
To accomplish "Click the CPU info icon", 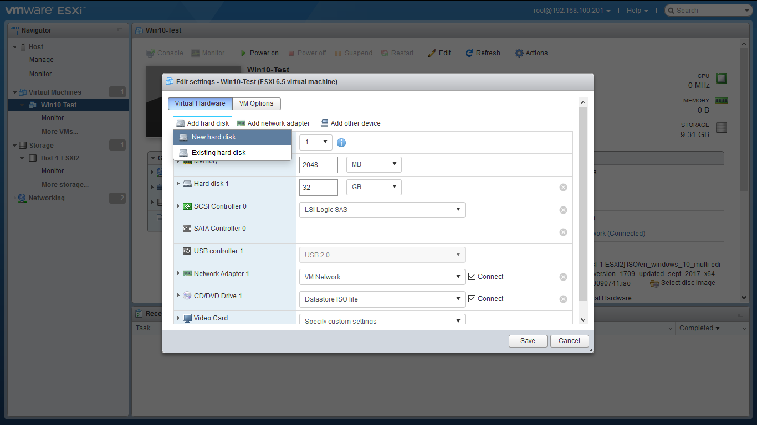I will [341, 143].
